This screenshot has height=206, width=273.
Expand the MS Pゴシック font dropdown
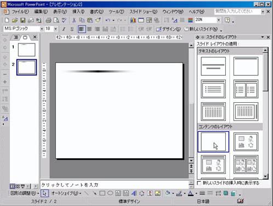[42, 29]
